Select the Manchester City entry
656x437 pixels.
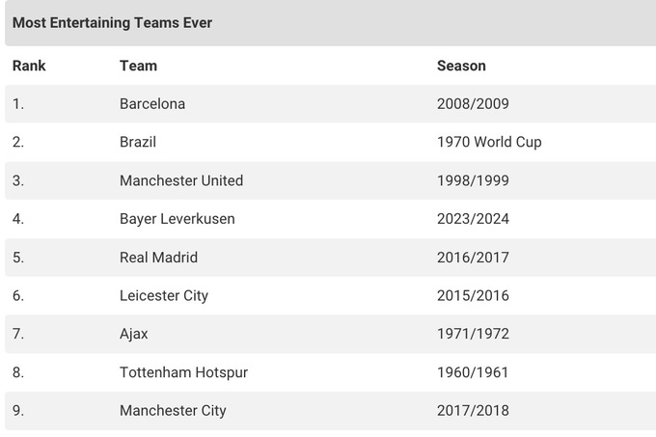(x=173, y=410)
